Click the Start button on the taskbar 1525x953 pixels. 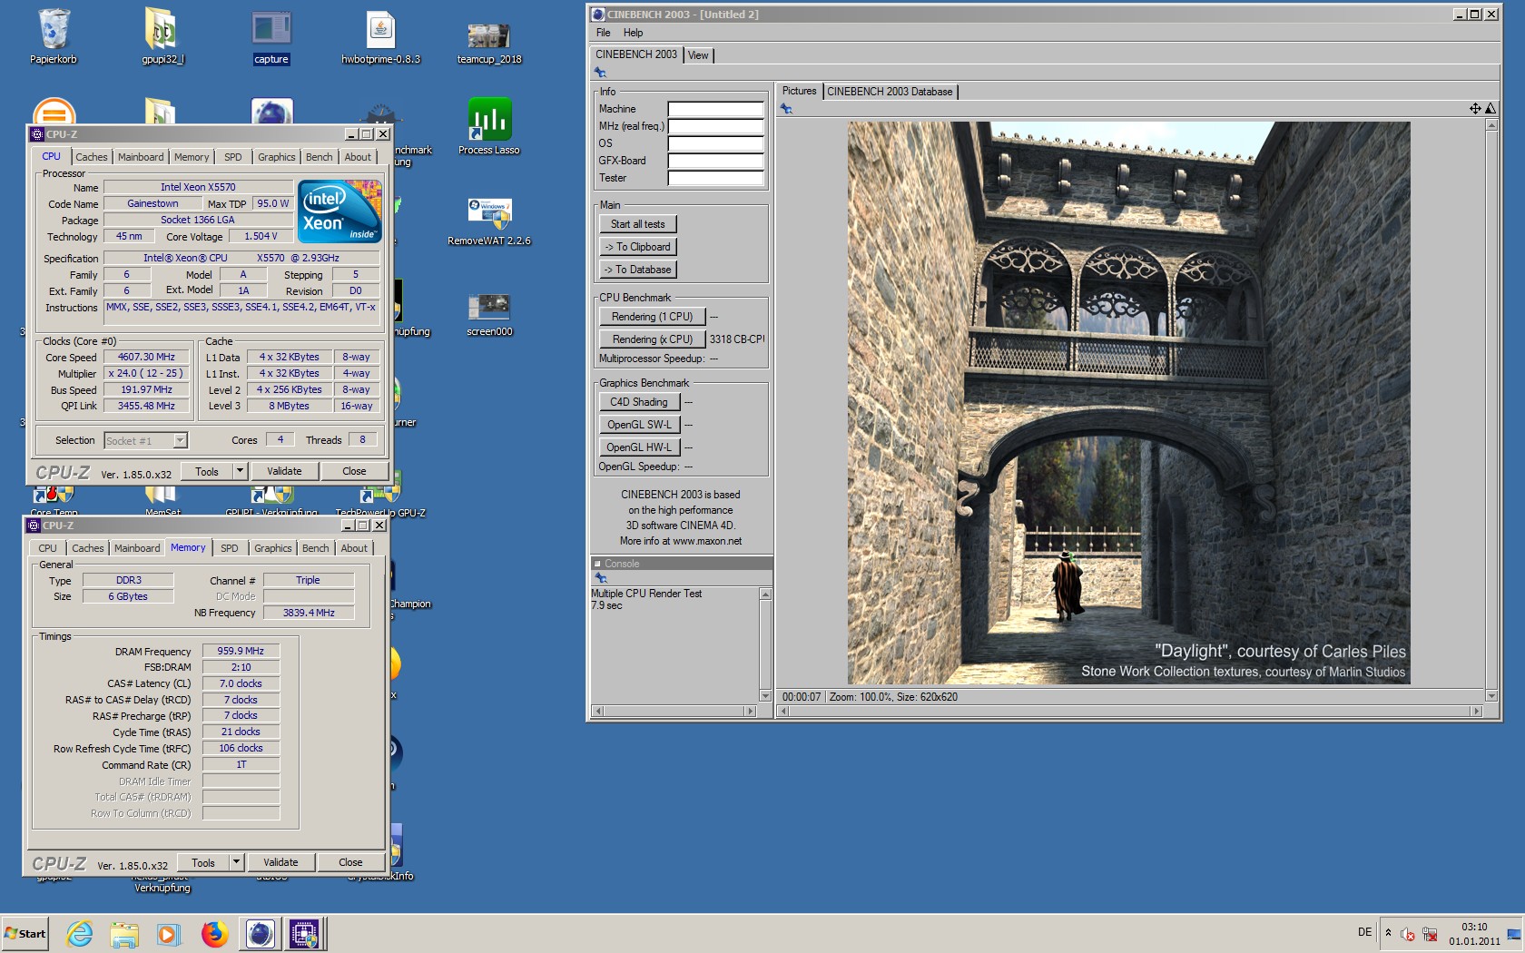(25, 934)
